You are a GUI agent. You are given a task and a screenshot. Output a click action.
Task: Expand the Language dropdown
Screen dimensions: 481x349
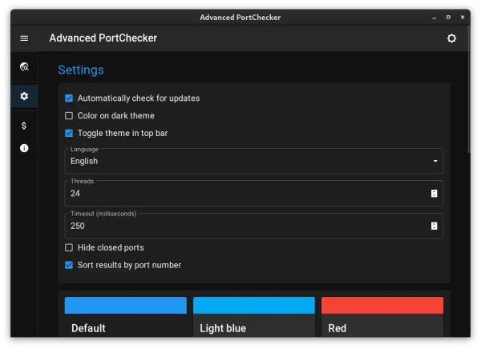(x=253, y=161)
